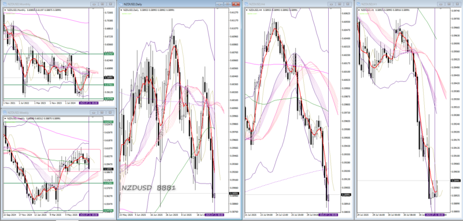Viewport: 463px width, 221px height.
Task: Click the 0.58991 current price tag in H4 chart
Action: 346,195
